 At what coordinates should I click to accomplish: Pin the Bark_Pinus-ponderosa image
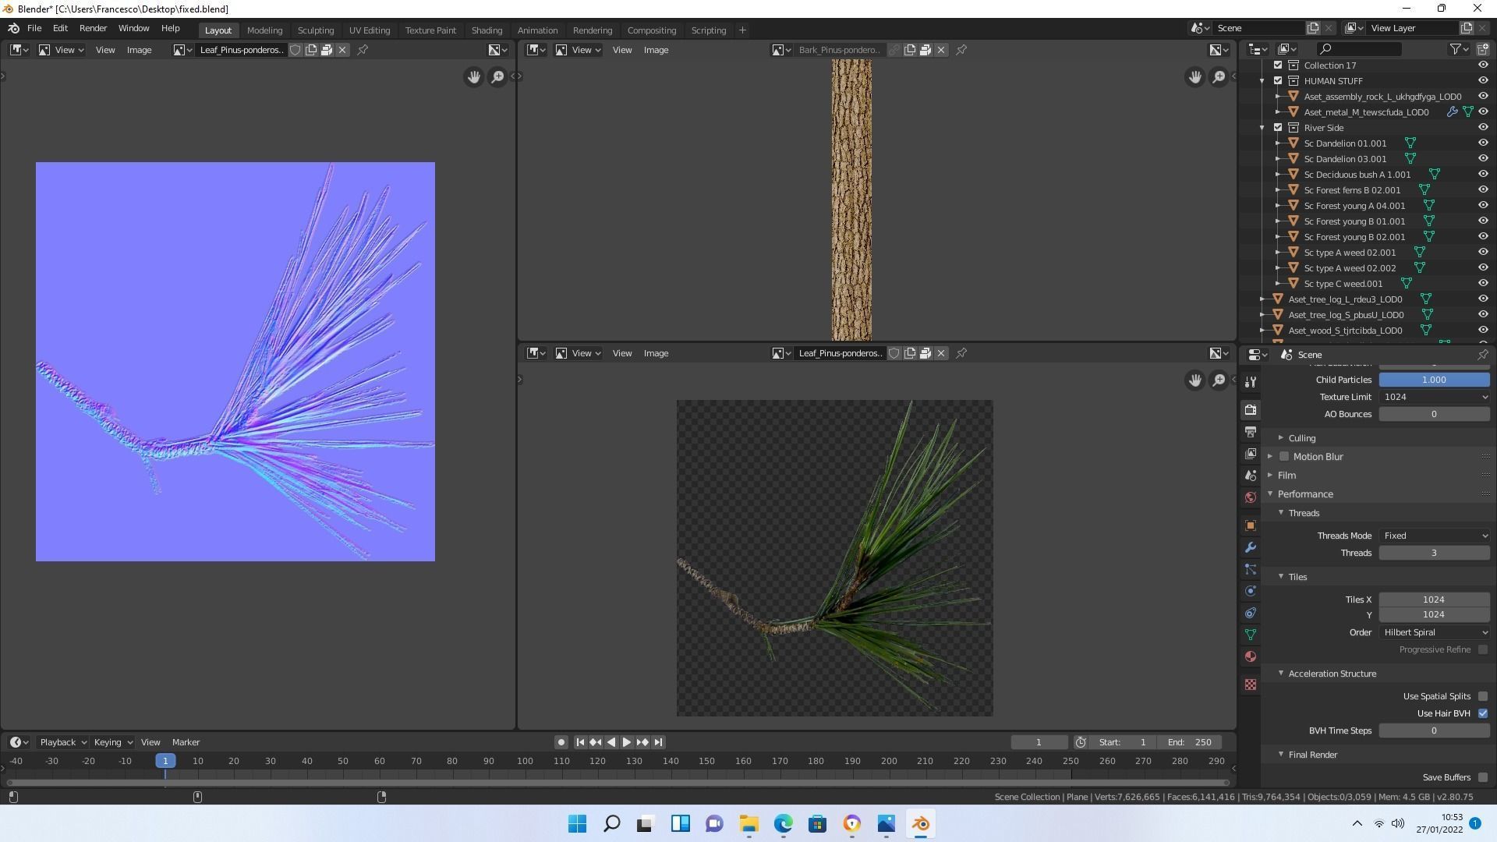pyautogui.click(x=961, y=50)
